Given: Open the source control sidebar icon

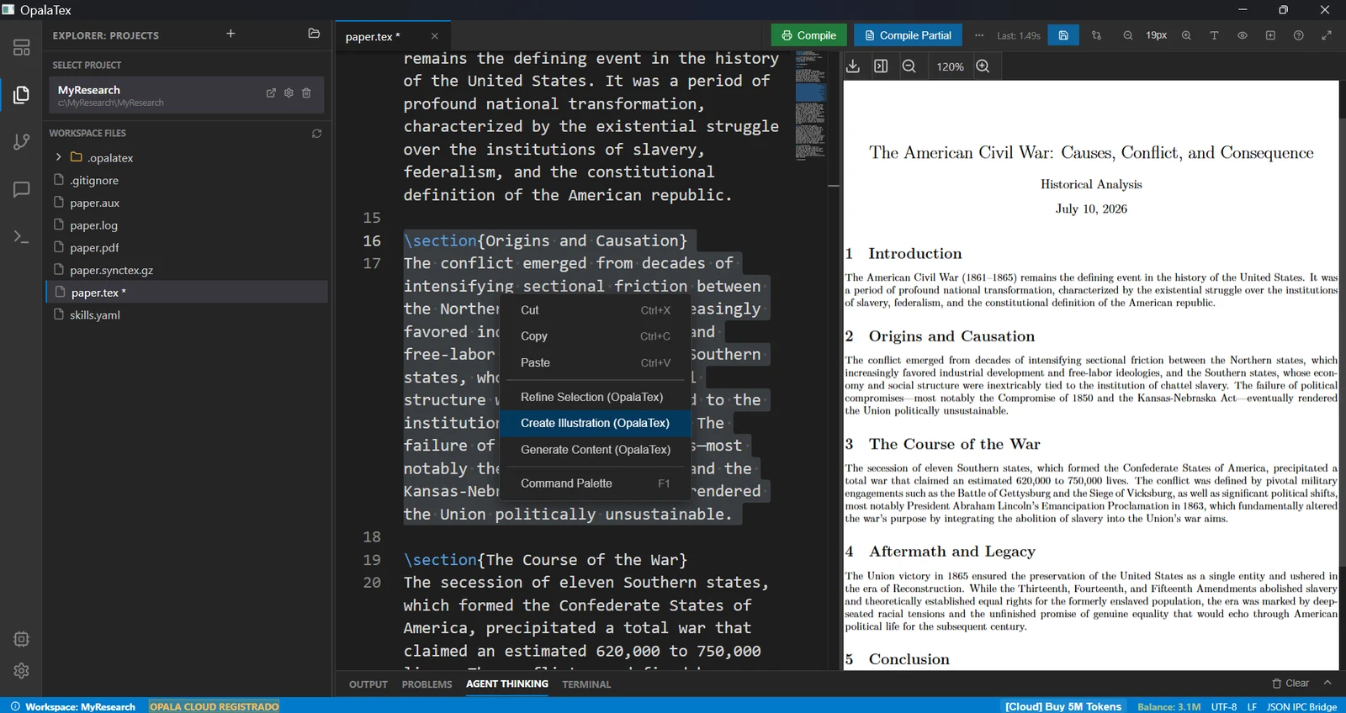Looking at the screenshot, I should point(22,142).
